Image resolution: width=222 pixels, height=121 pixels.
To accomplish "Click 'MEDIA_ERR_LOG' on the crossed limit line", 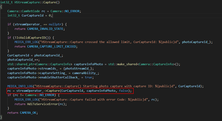I will [26, 42].
